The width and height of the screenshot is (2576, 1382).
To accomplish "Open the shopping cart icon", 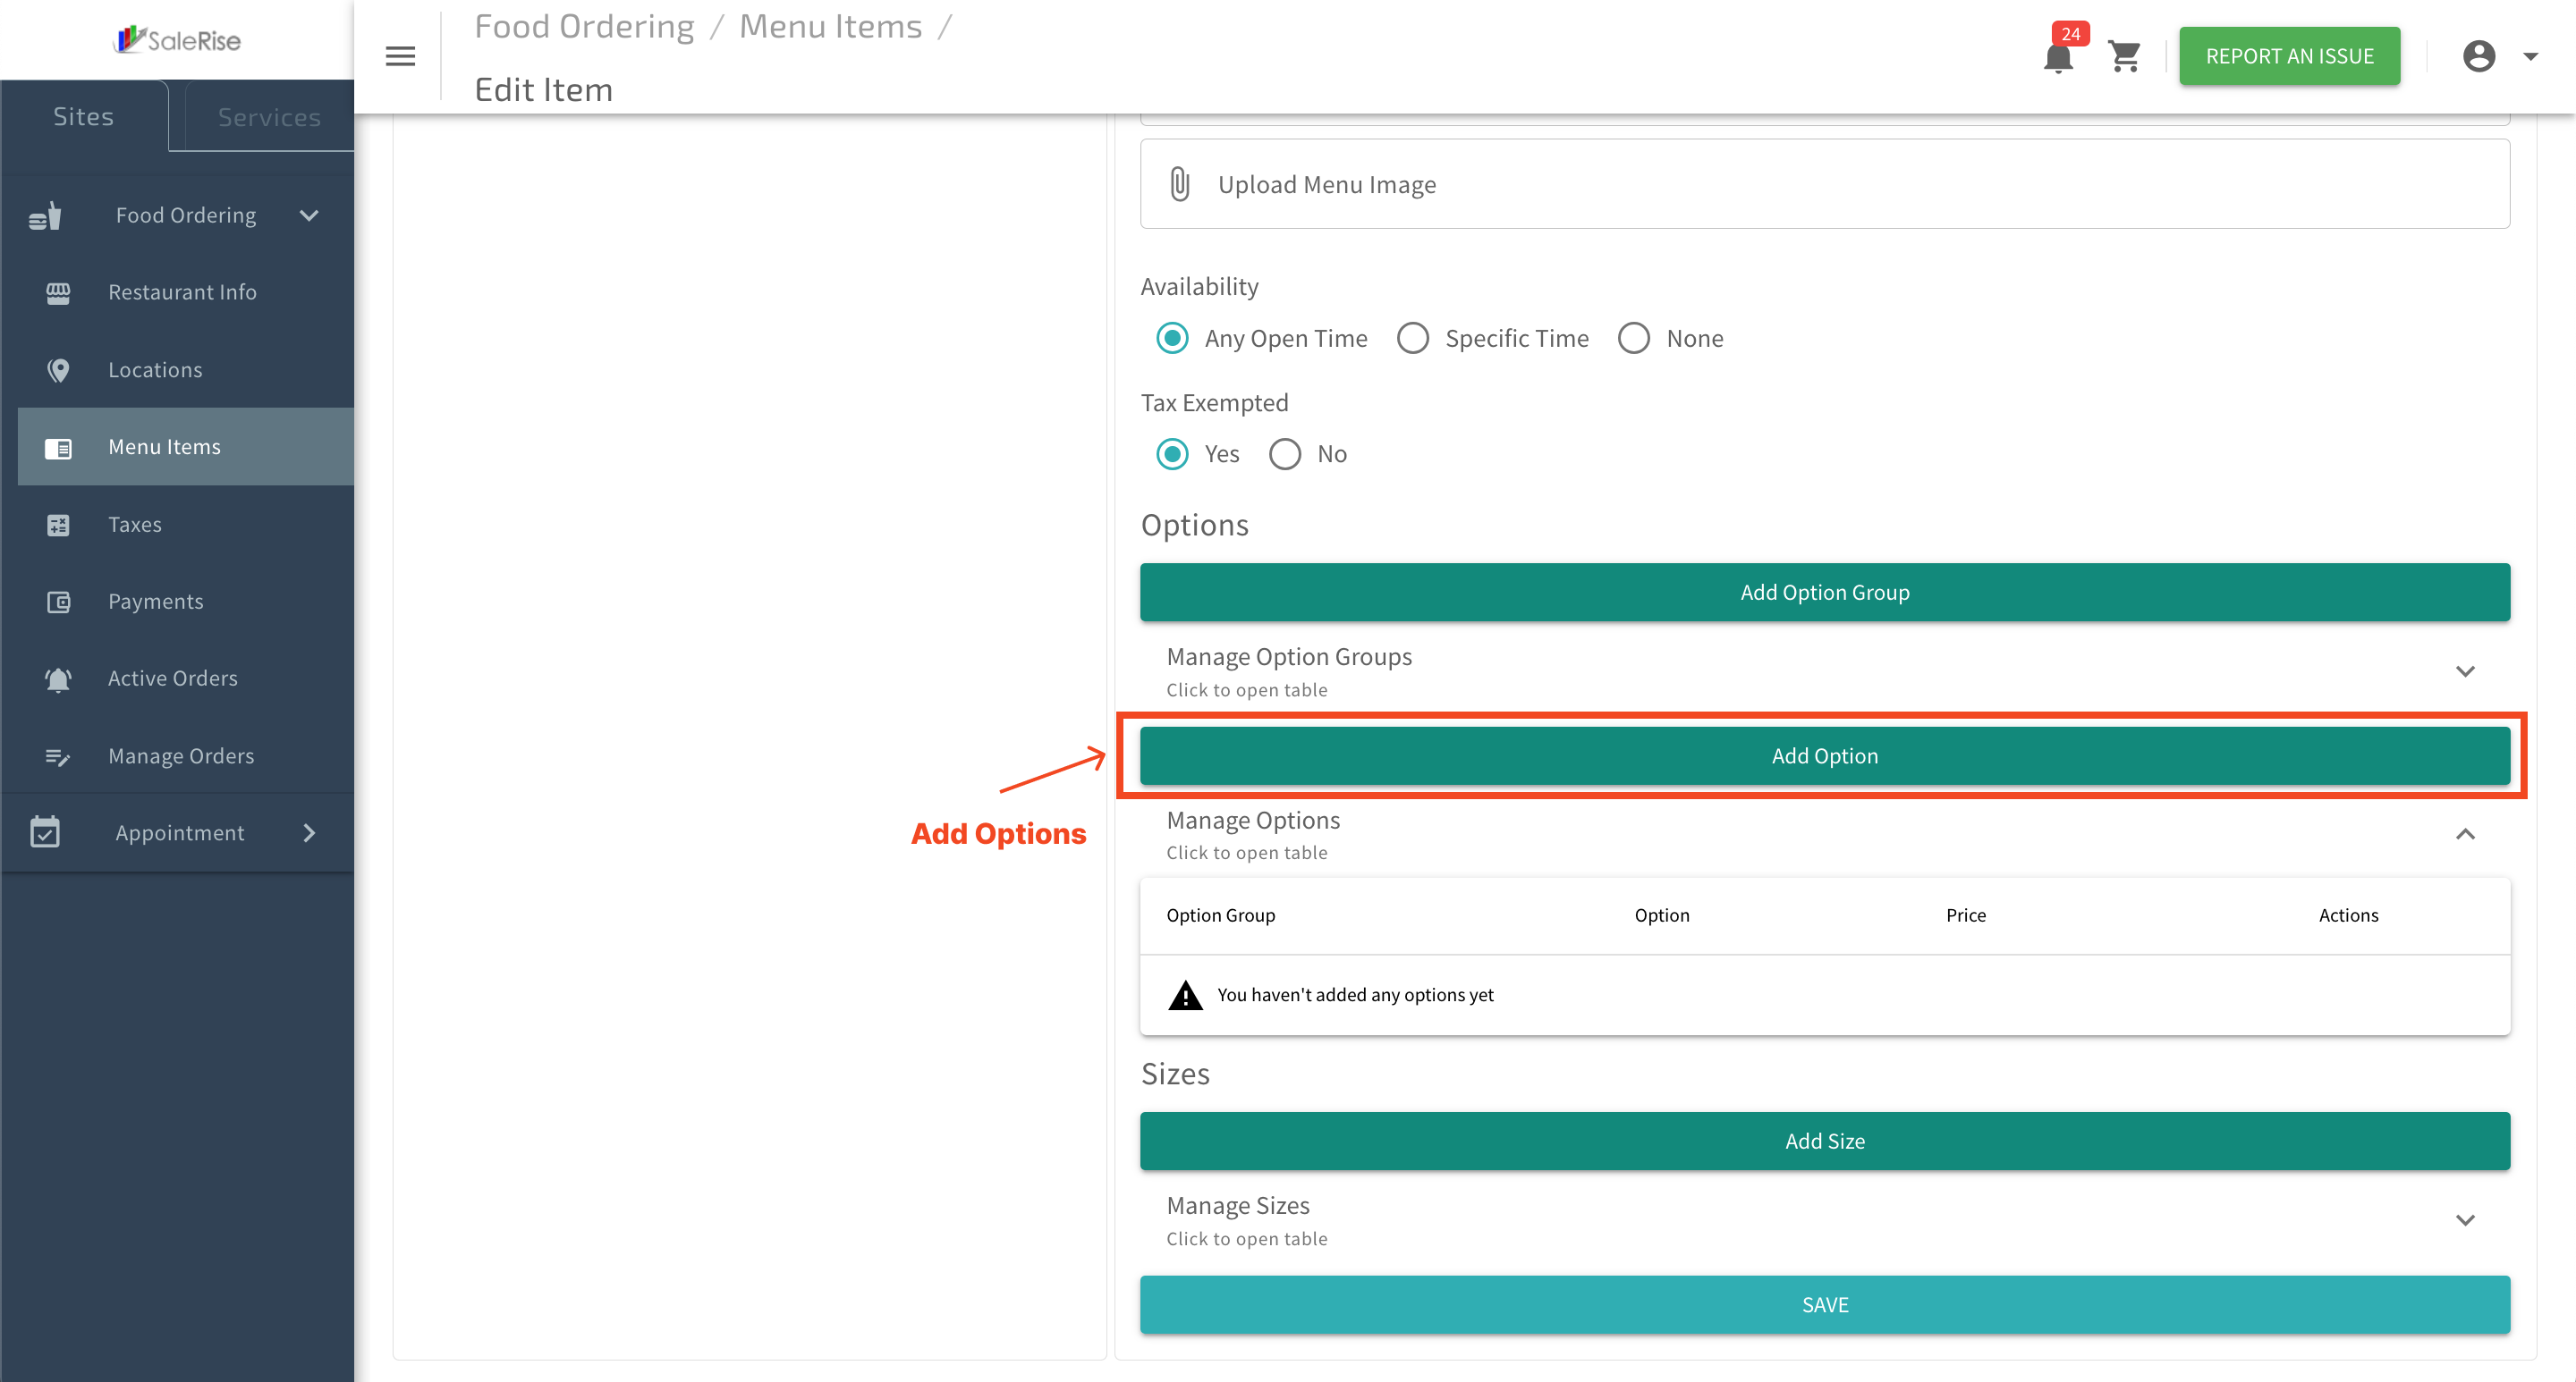I will (x=2124, y=57).
